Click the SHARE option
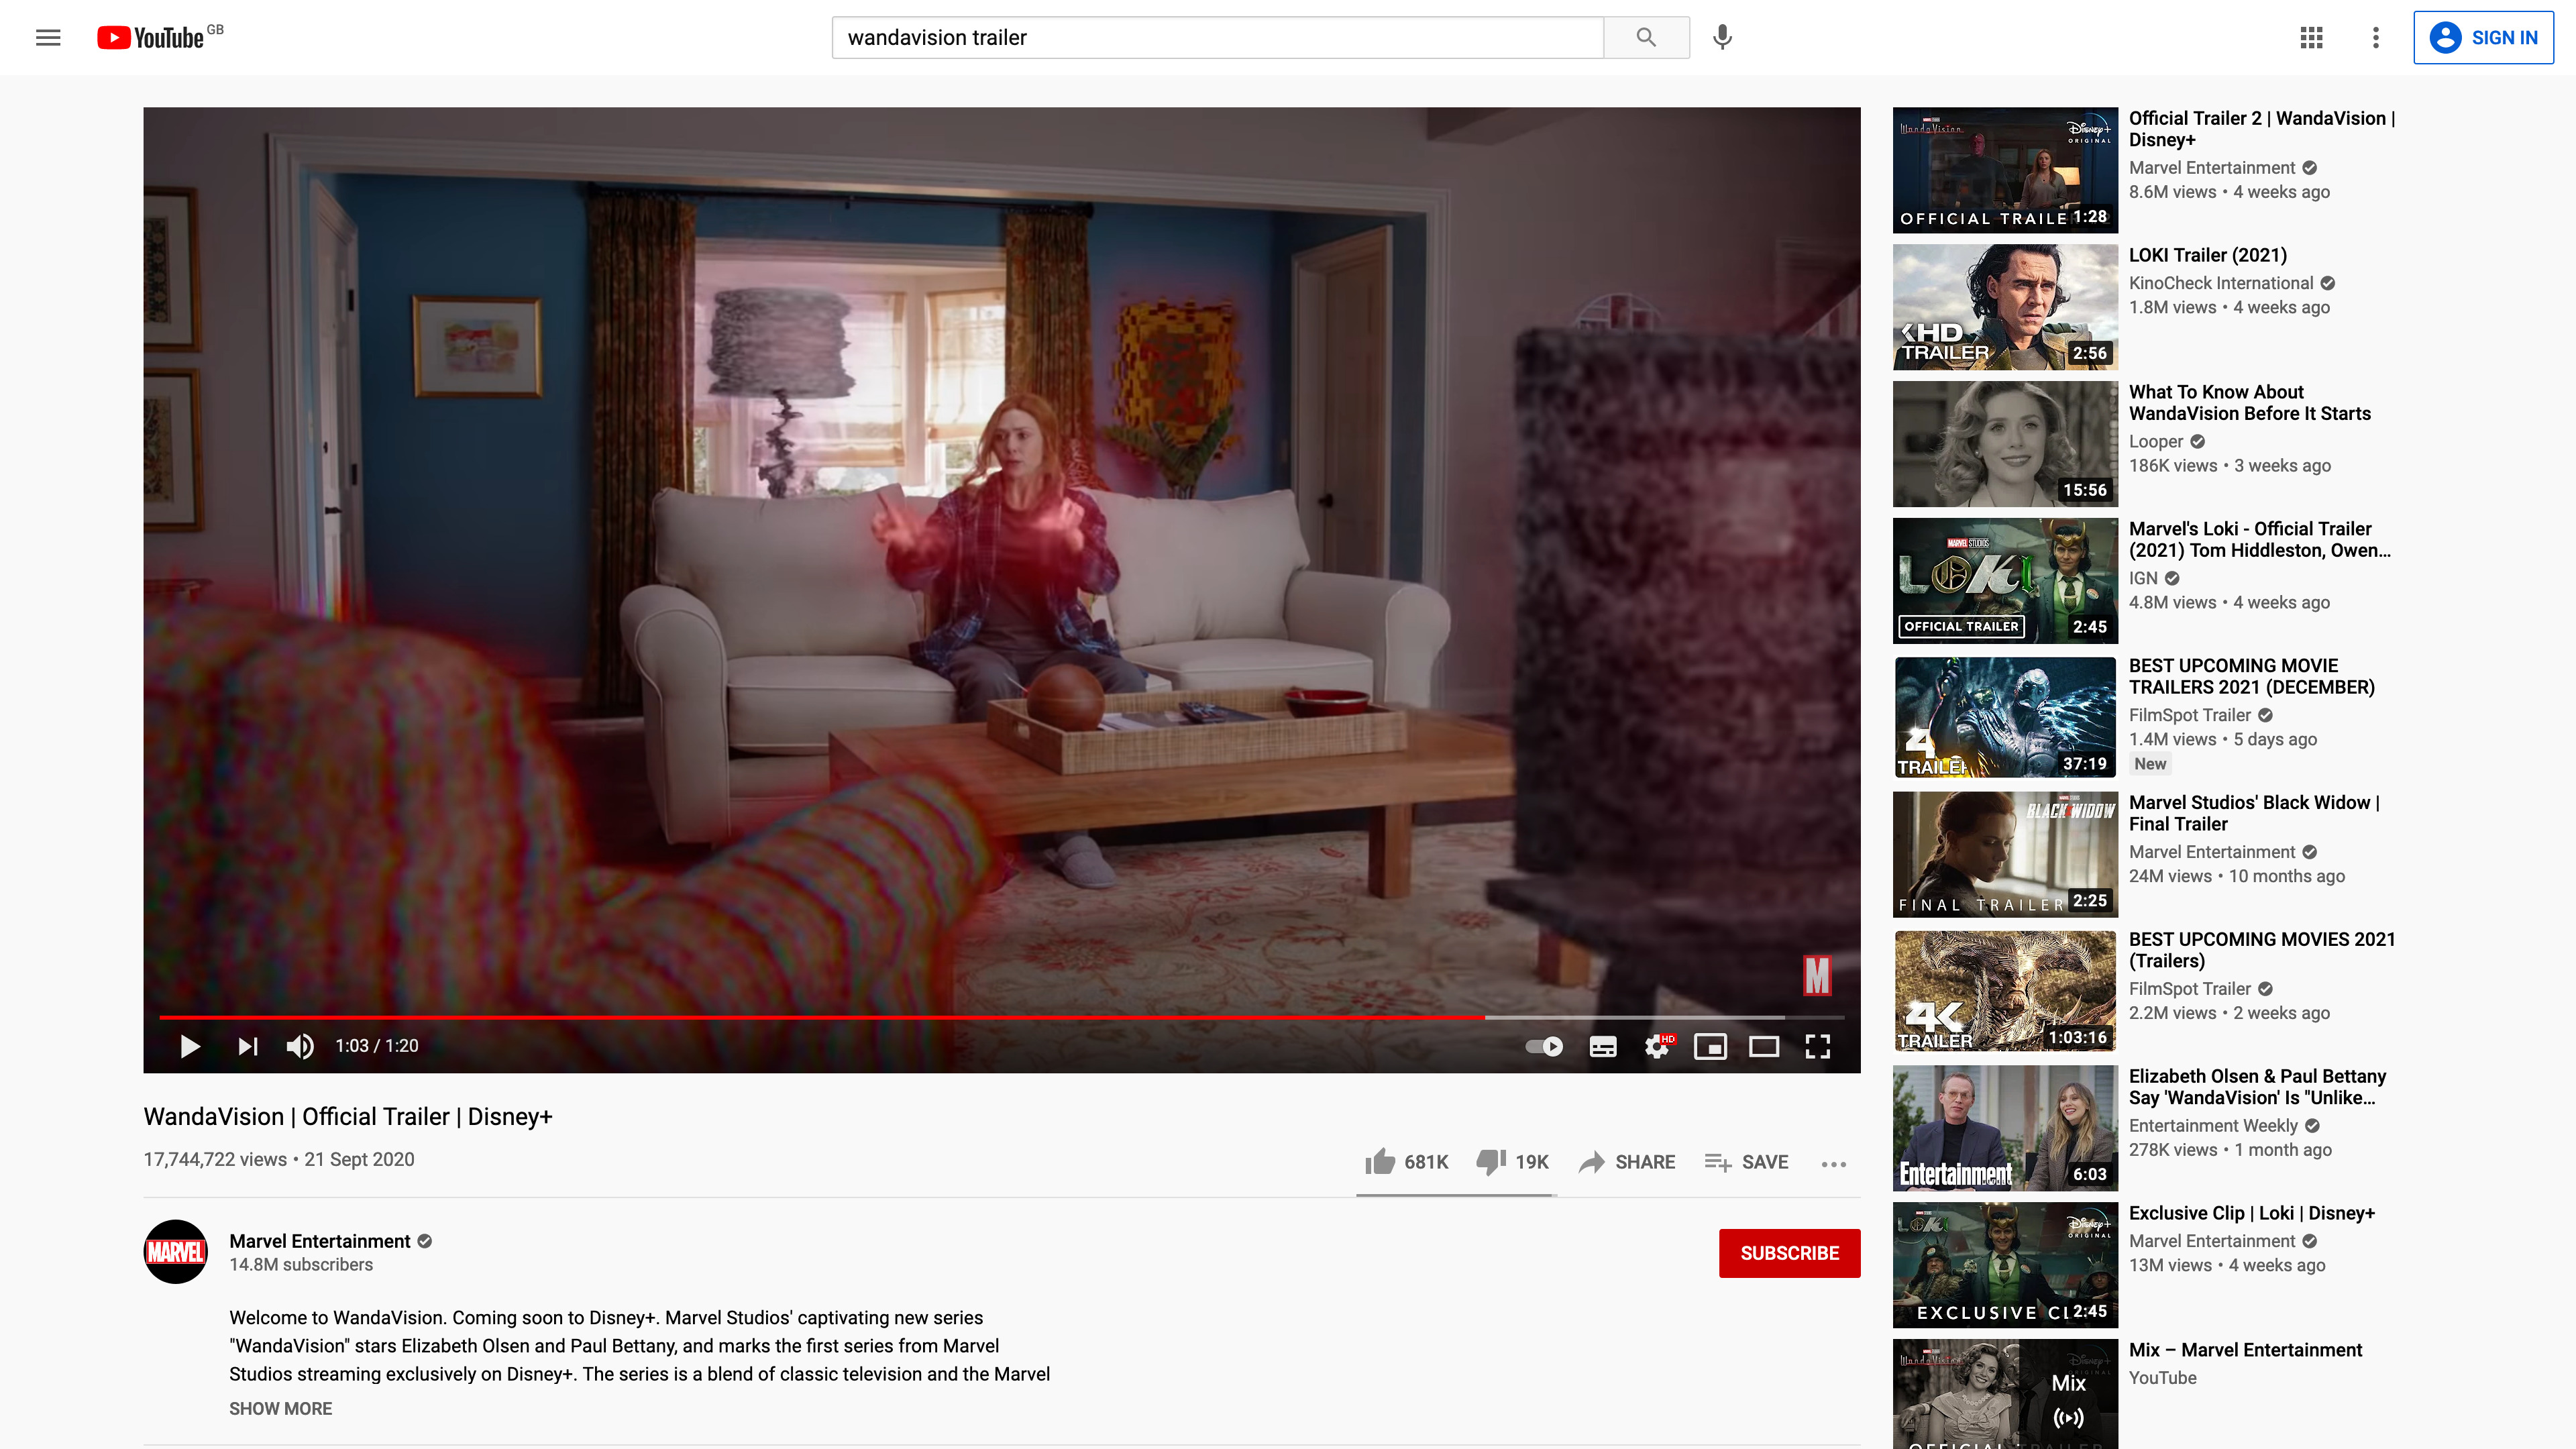 (1627, 1162)
